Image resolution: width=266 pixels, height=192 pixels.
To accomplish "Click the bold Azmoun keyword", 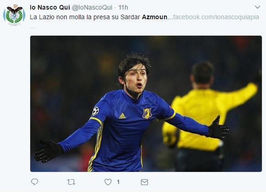I will click(x=155, y=17).
